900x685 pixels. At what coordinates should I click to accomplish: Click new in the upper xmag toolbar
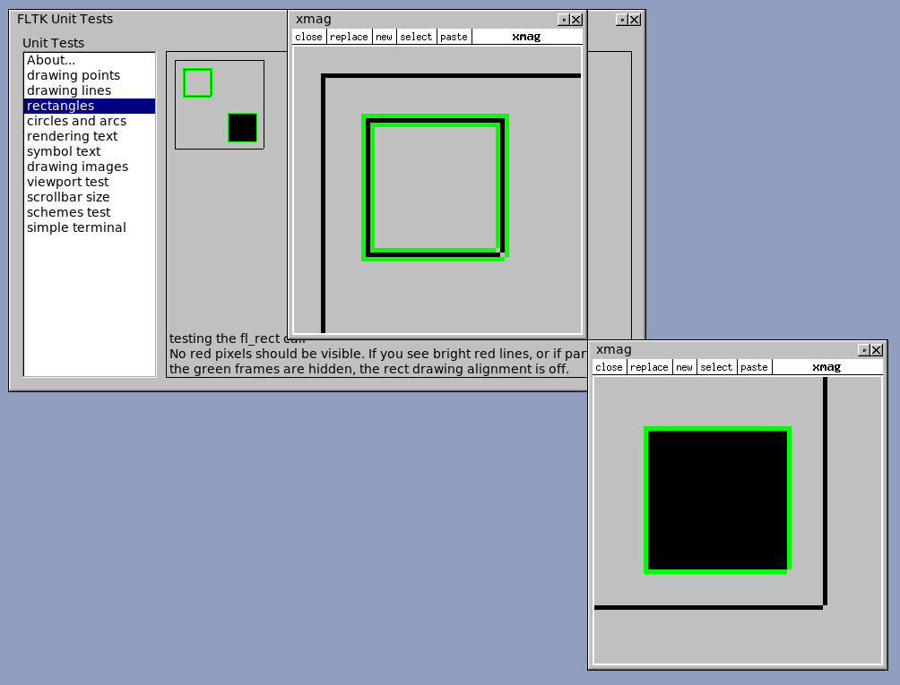pos(384,37)
